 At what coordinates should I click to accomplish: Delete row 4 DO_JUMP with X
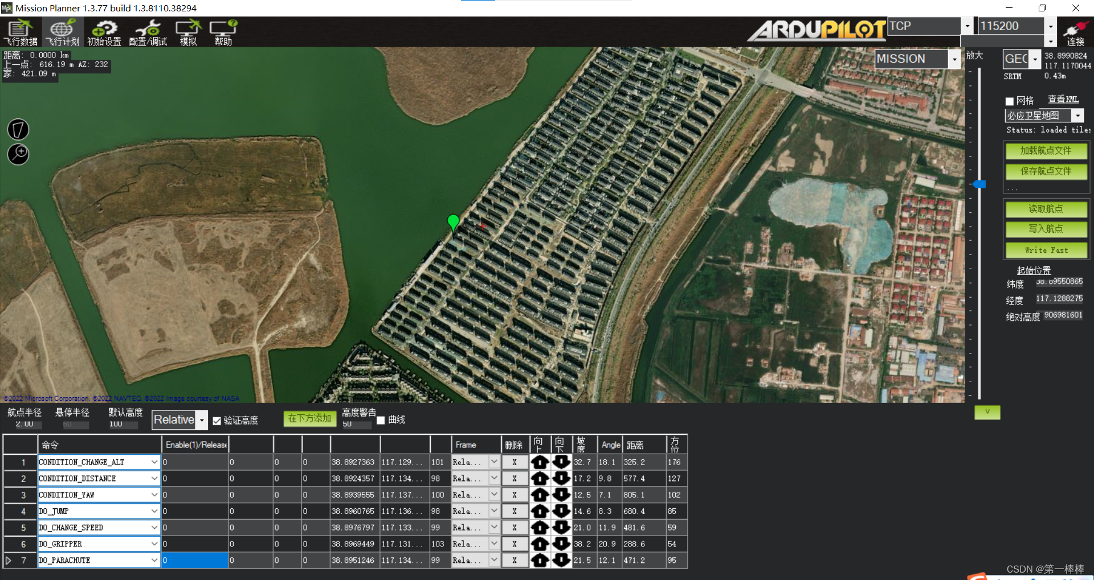pos(515,511)
